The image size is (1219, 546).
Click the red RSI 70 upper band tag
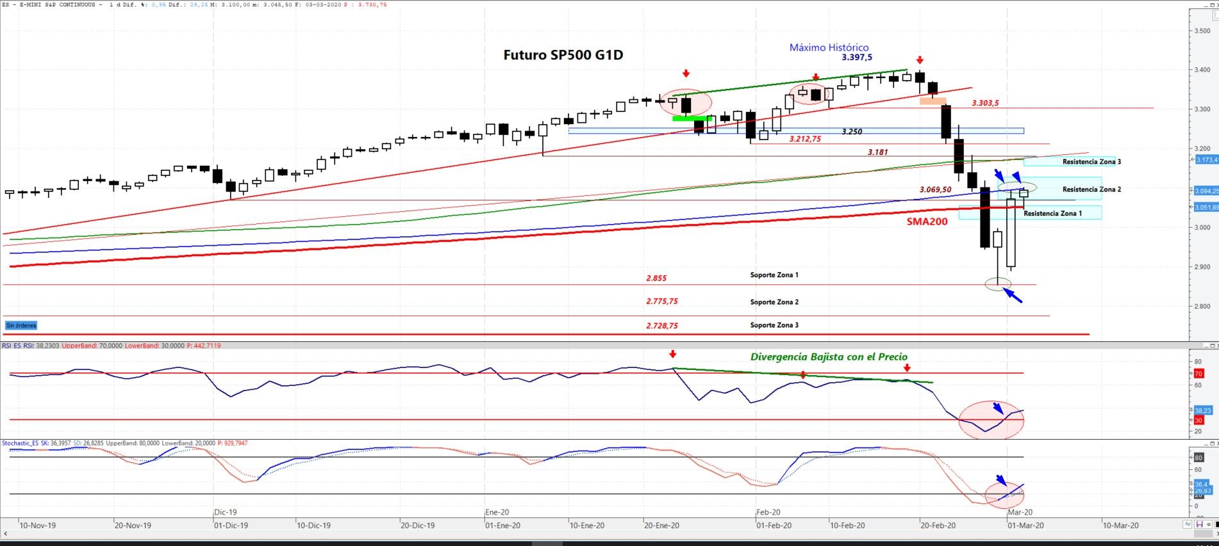[1198, 374]
